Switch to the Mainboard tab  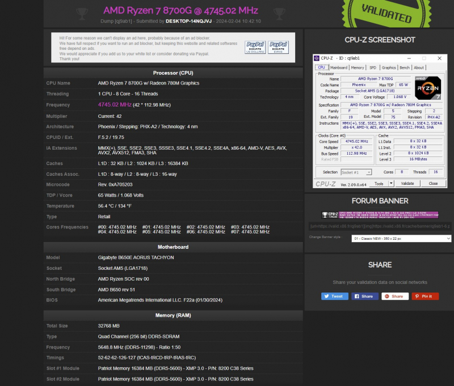click(339, 67)
